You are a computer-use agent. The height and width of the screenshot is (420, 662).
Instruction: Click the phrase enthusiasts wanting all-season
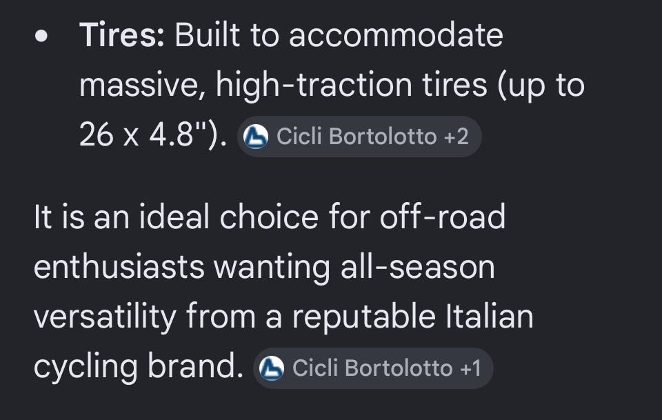264,268
